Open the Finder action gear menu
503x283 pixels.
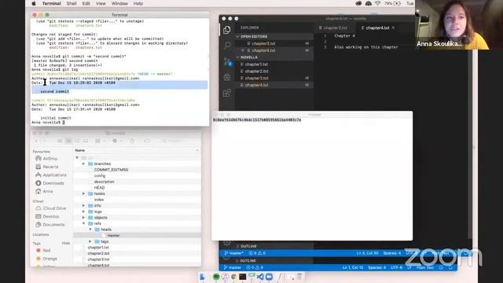116,141
